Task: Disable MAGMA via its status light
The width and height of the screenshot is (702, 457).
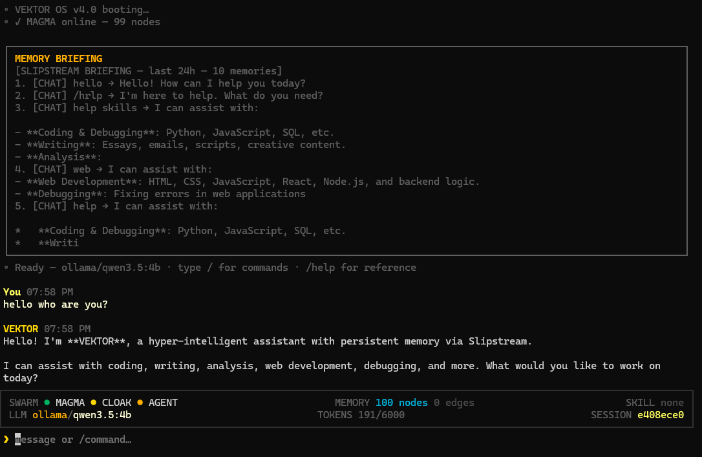Action: (x=47, y=402)
